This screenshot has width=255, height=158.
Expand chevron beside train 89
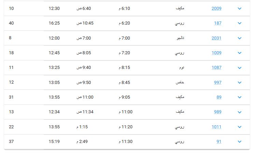pyautogui.click(x=239, y=97)
